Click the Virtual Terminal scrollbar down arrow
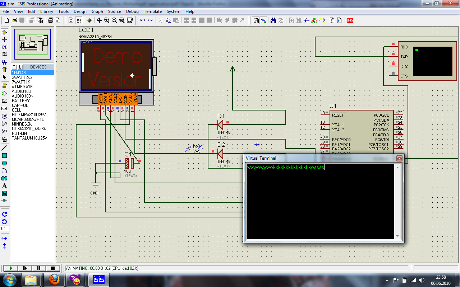The image size is (460, 287). coord(397,236)
